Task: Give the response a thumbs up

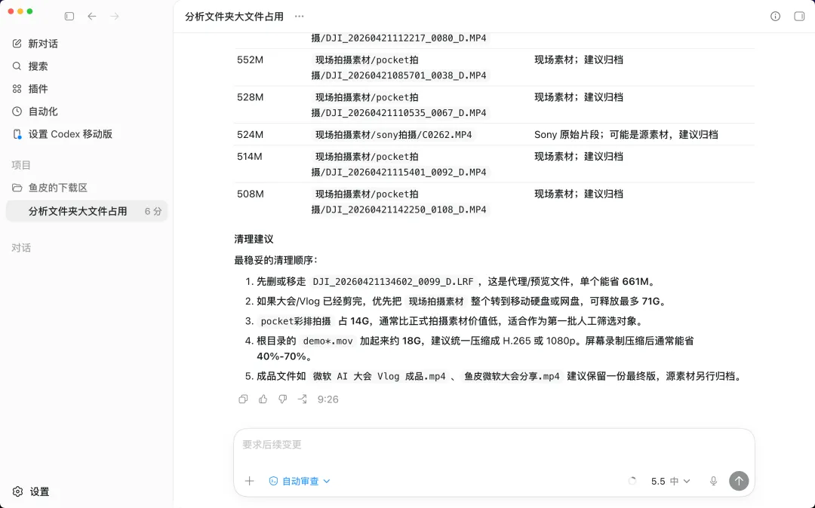Action: [x=263, y=399]
